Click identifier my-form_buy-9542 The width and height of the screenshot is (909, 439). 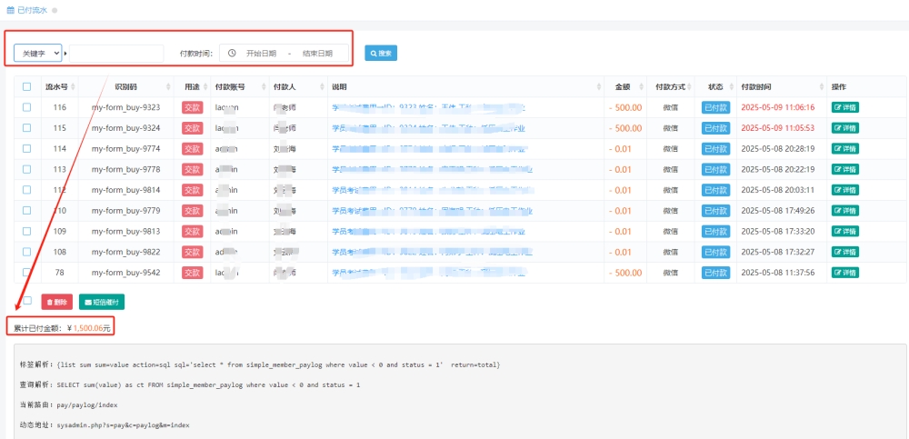pyautogui.click(x=125, y=272)
